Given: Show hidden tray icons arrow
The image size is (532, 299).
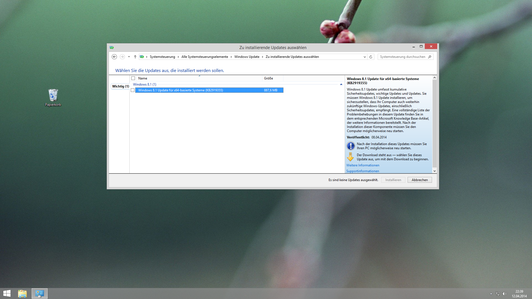Looking at the screenshot, I should (491, 294).
